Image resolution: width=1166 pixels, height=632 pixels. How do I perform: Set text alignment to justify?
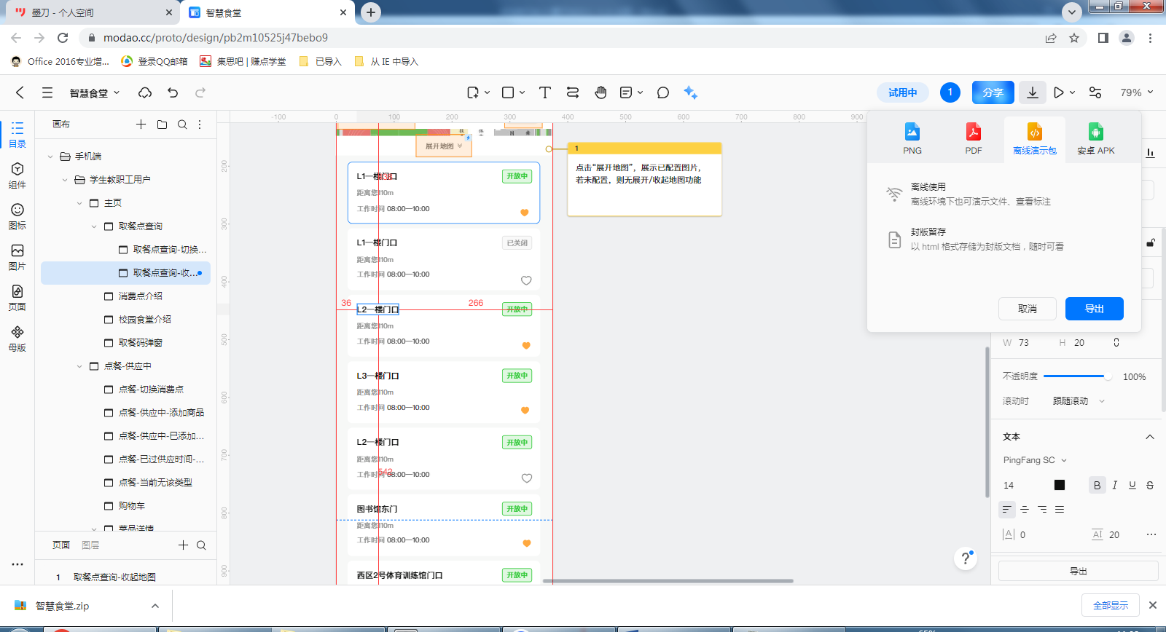pos(1060,509)
